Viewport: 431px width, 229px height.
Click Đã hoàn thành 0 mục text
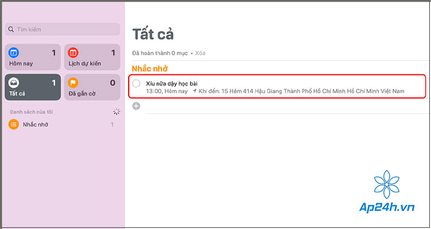coord(160,53)
